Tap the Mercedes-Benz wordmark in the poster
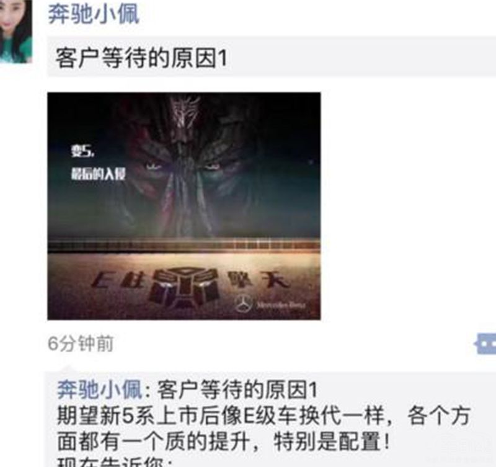Screen dimensions: 496x467 point(281,305)
